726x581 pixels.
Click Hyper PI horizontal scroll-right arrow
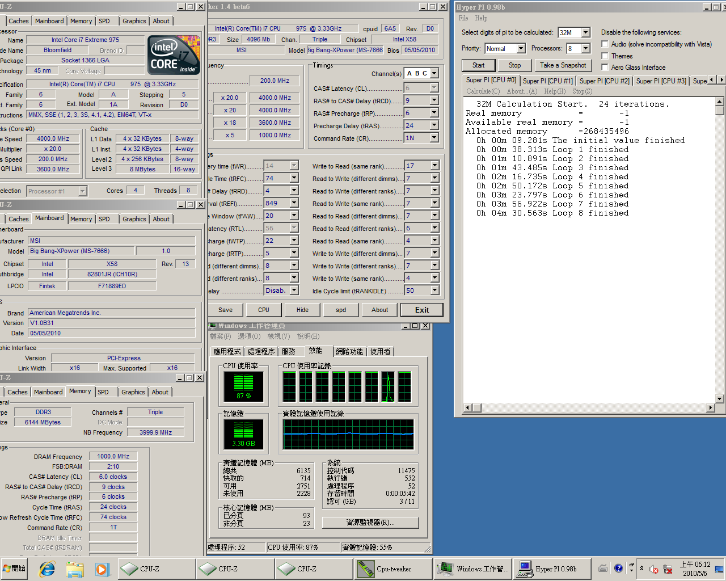click(x=711, y=407)
